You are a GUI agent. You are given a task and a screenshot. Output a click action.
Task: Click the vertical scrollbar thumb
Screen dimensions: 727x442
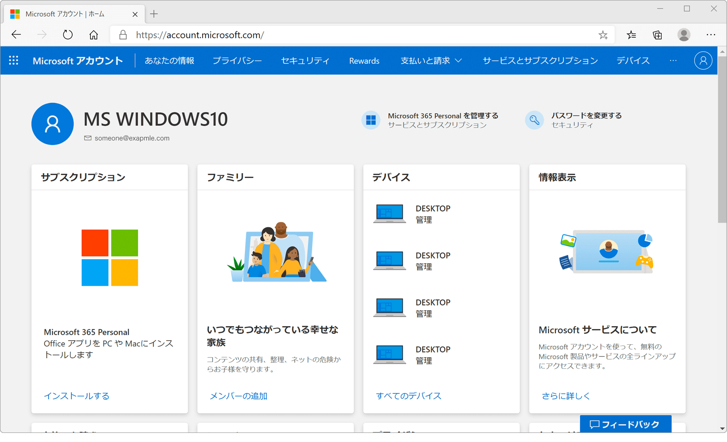[x=722, y=139]
